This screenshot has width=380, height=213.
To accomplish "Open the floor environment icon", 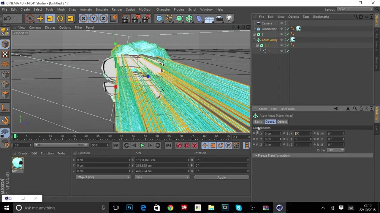I will coord(209,19).
